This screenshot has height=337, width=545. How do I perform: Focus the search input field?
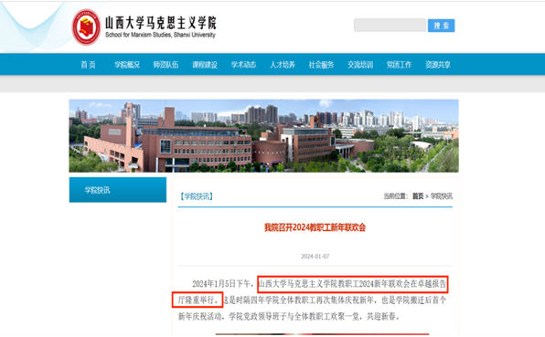(x=390, y=26)
